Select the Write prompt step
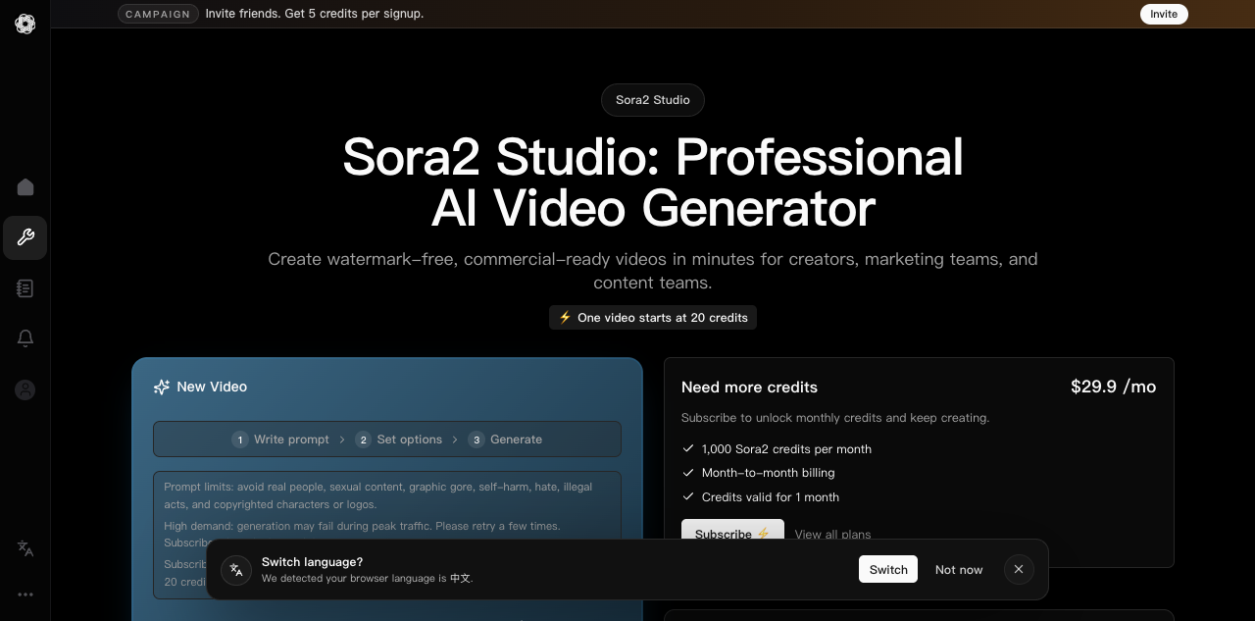The image size is (1255, 621). pos(281,440)
